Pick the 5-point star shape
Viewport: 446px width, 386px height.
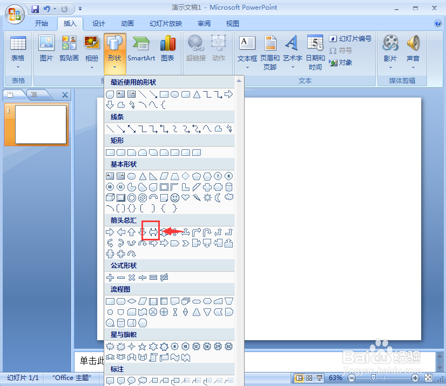tap(142, 347)
